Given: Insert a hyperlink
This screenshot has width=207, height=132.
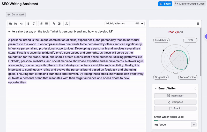Looking at the screenshot, I should (x=54, y=24).
